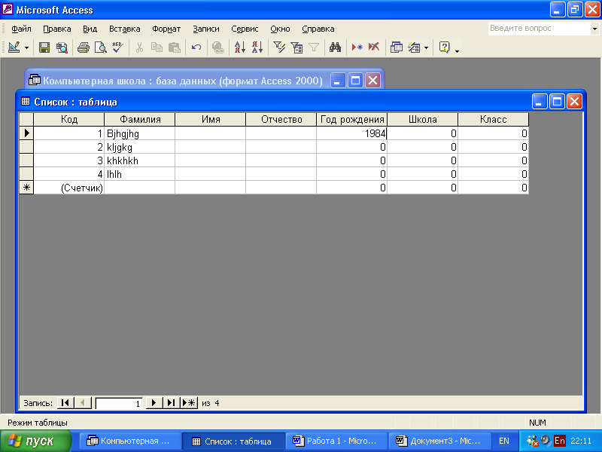Image resolution: width=602 pixels, height=452 pixels.
Task: Click the cell with Bjhgjhg
Action: [140, 133]
